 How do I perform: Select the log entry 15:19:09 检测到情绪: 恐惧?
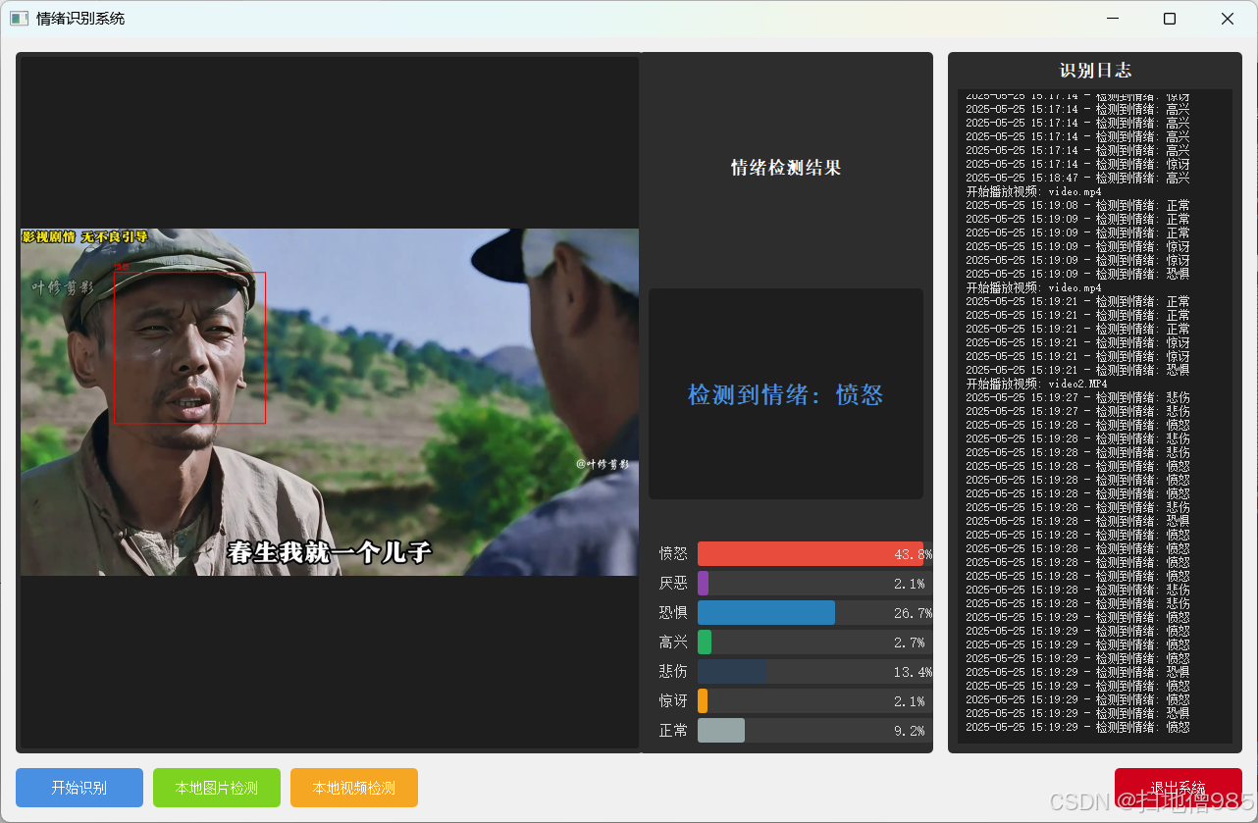click(x=1077, y=274)
